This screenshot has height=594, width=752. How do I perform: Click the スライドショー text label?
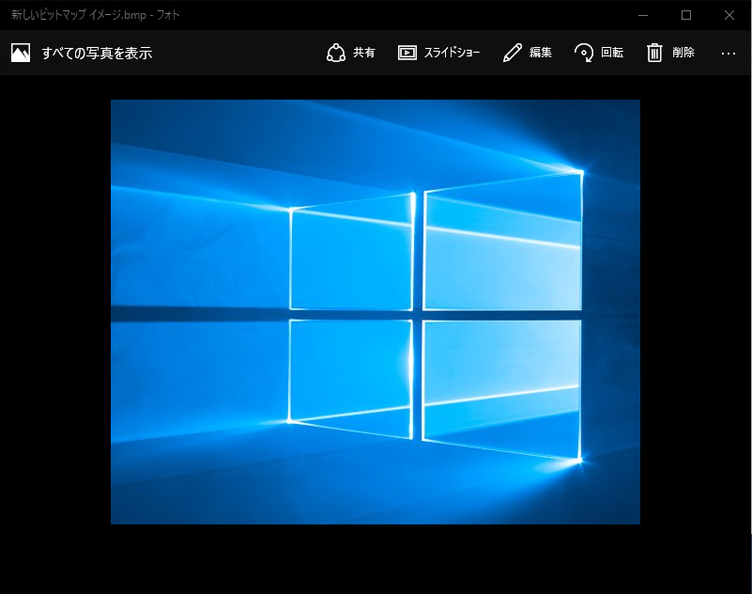point(452,53)
